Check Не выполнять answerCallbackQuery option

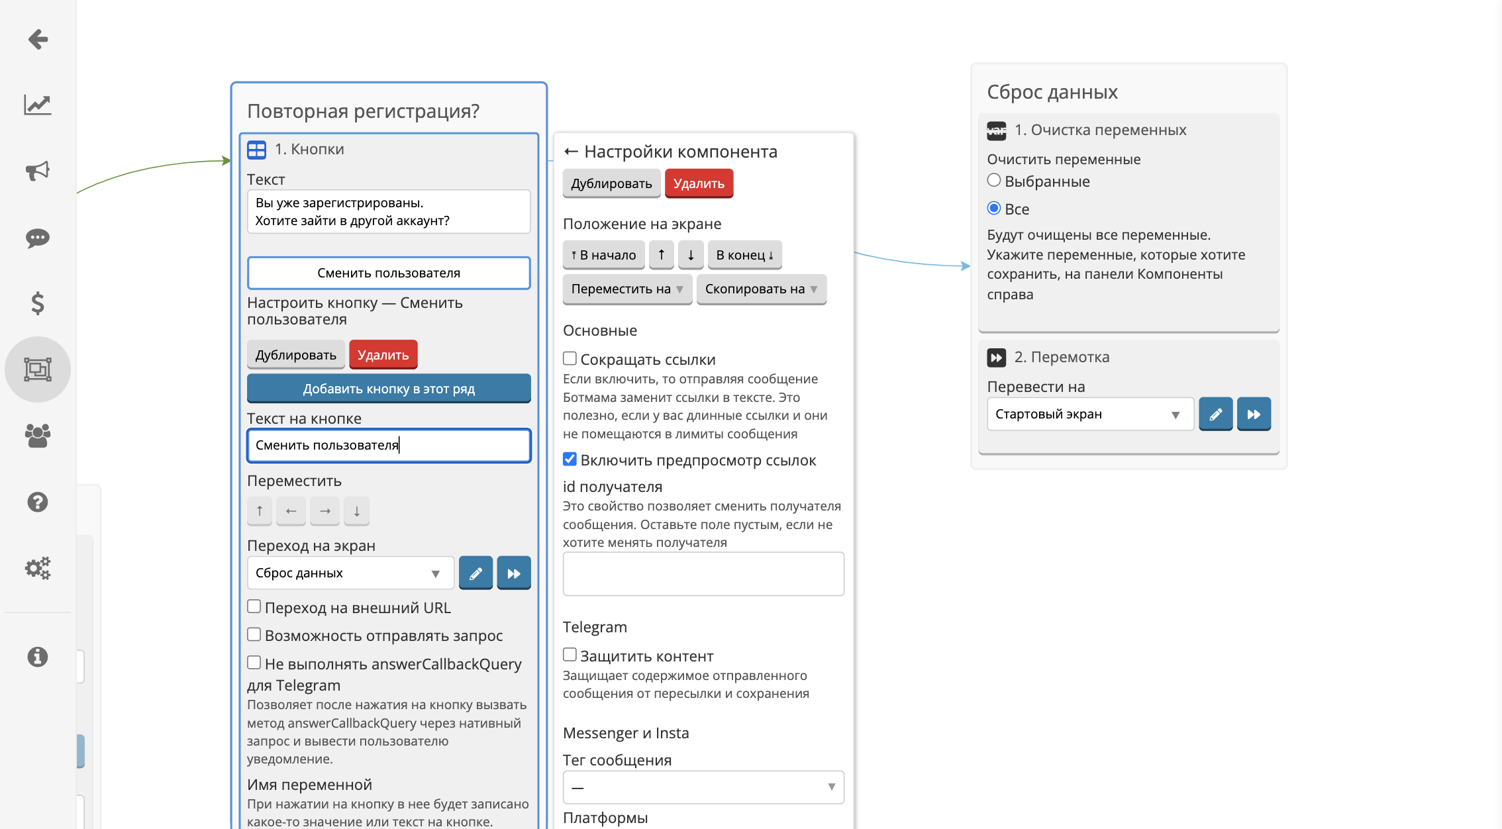coord(254,663)
